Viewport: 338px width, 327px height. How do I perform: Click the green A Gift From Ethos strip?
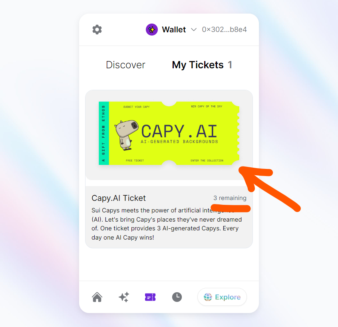click(x=104, y=133)
